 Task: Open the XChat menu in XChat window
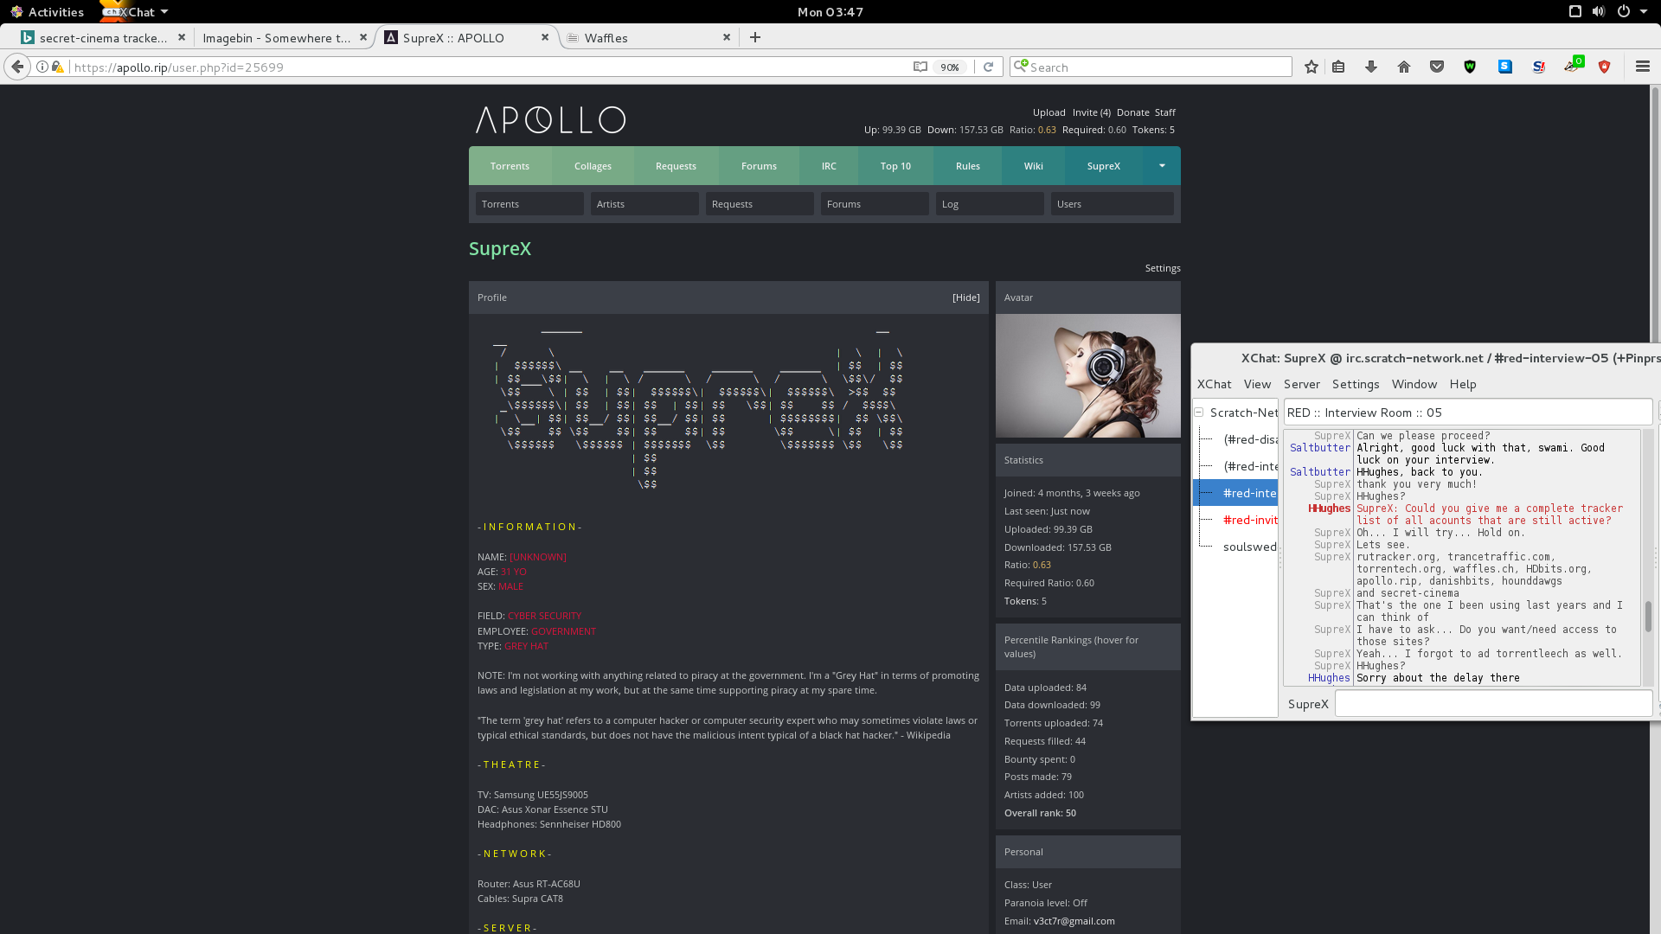click(1214, 384)
